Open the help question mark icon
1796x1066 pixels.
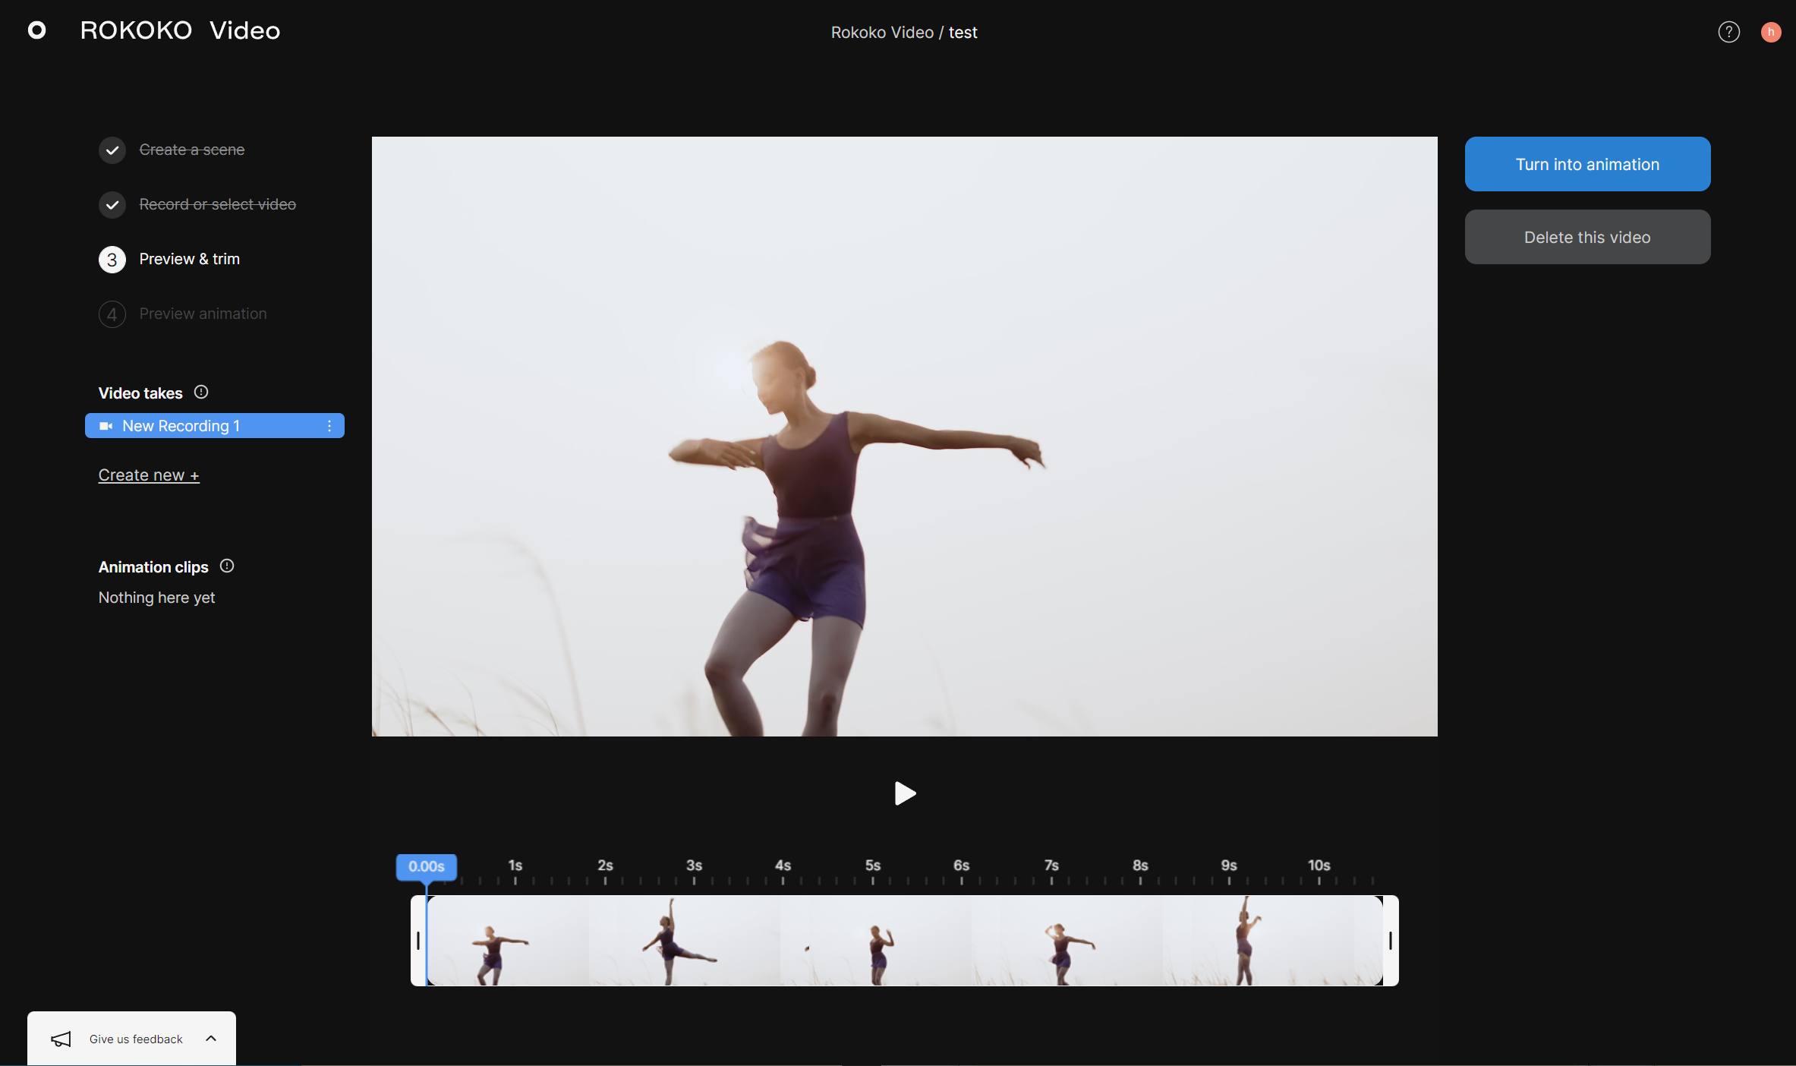pyautogui.click(x=1728, y=32)
